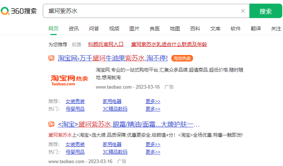This screenshot has width=283, height=166.
Task: Go to the 视频 tab
Action: (114, 29)
